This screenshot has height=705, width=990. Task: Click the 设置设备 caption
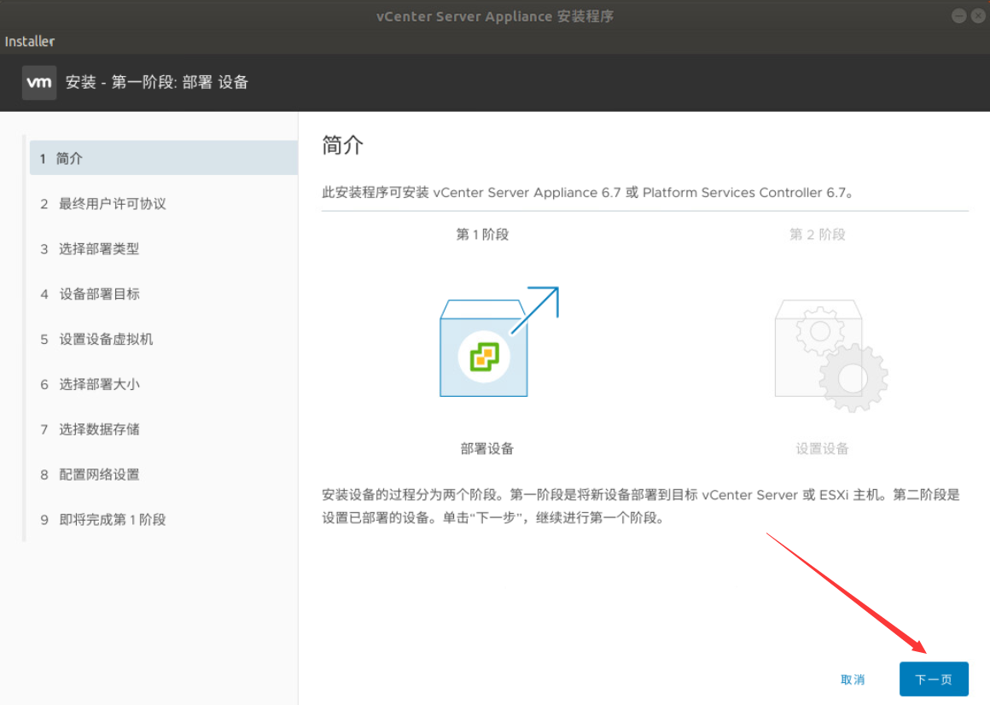[x=822, y=449]
